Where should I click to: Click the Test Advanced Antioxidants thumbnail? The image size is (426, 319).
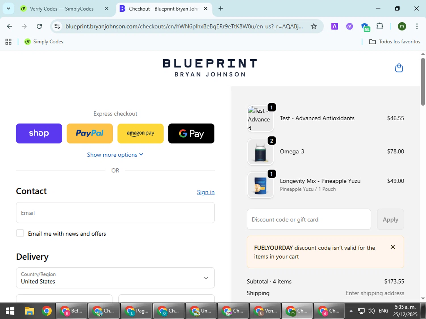point(260,119)
